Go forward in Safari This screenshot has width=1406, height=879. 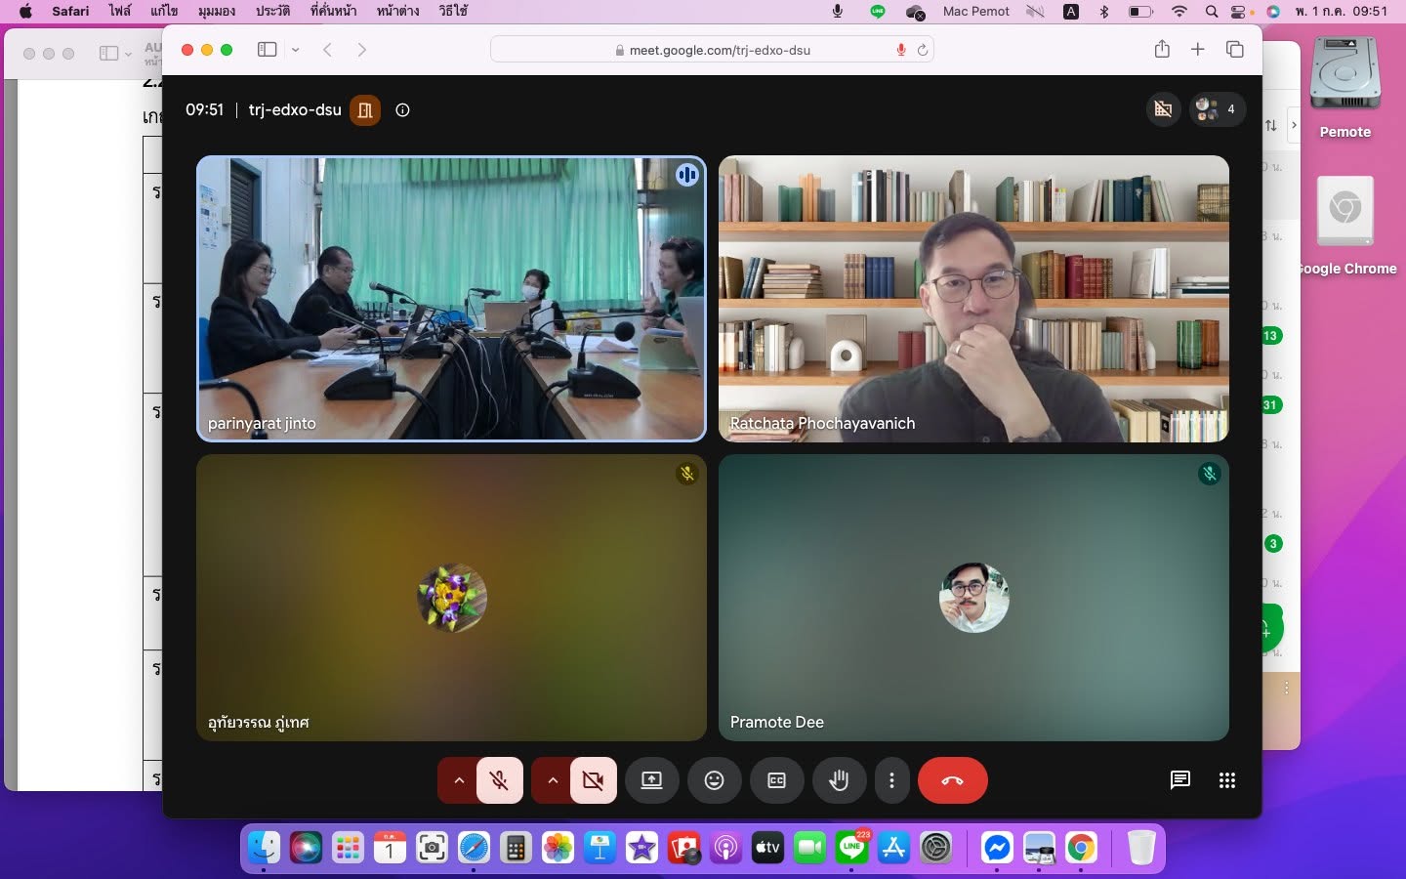362,50
